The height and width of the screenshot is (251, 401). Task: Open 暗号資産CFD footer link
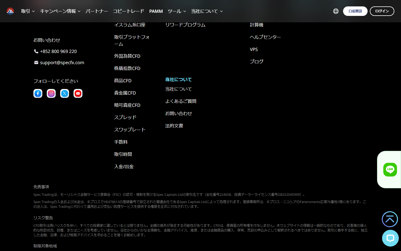point(127,105)
